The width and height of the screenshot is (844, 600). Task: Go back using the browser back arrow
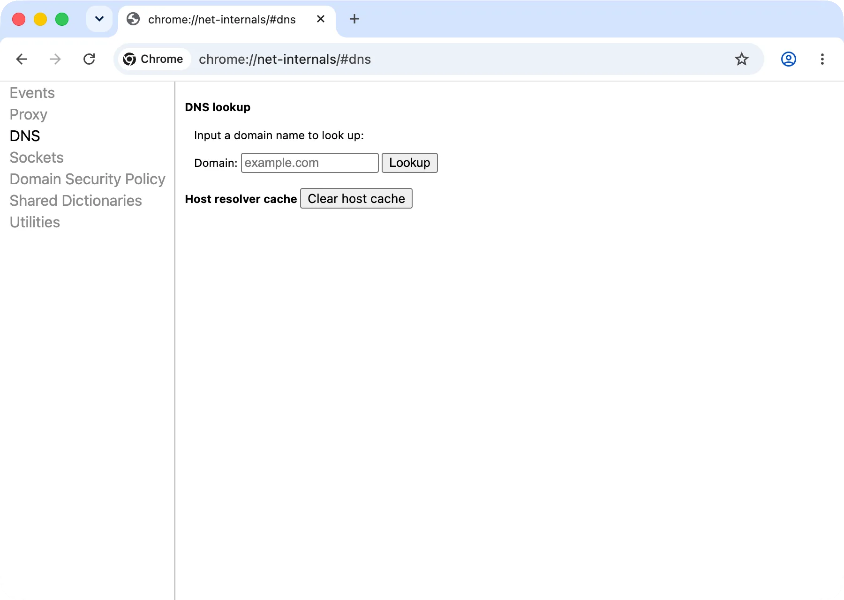click(x=22, y=59)
